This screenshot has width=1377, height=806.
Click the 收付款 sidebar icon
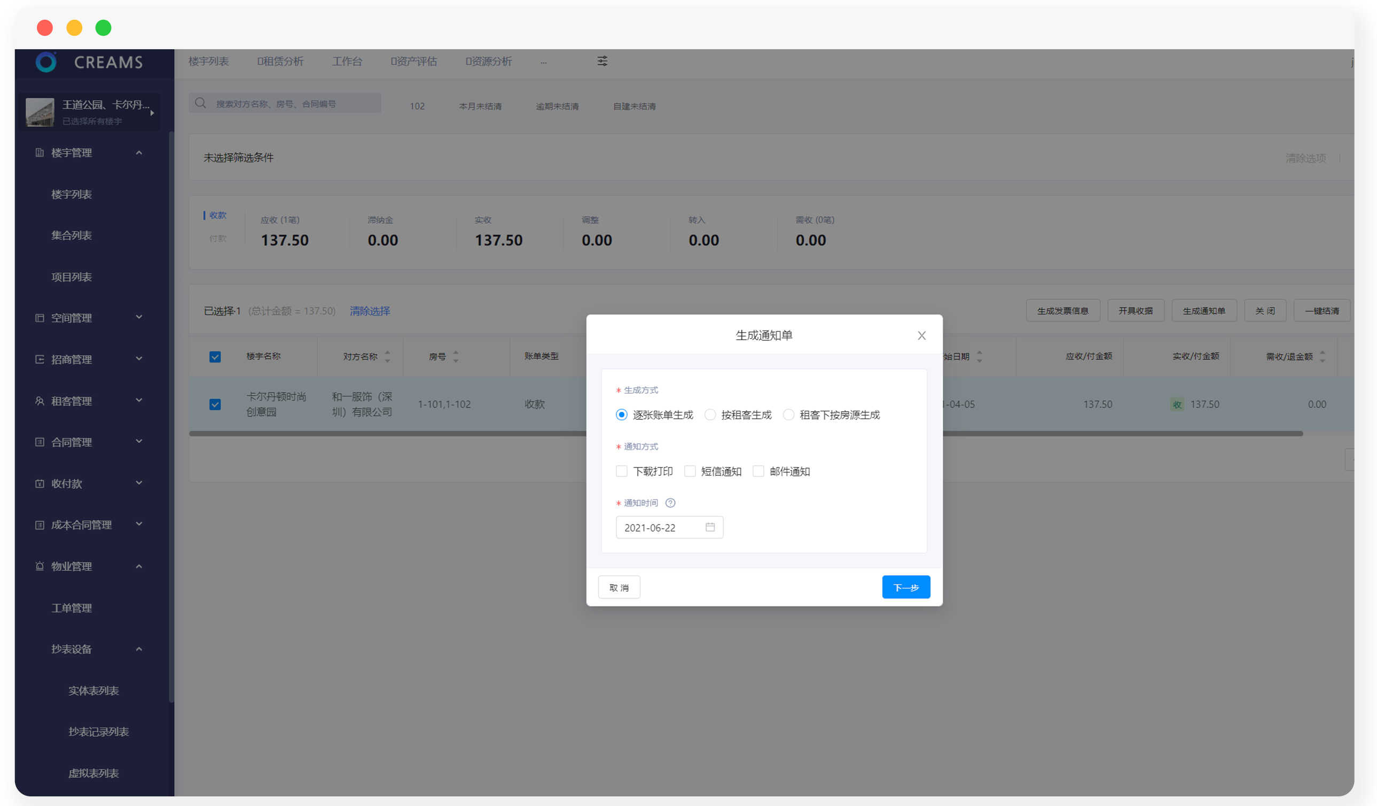pos(40,483)
